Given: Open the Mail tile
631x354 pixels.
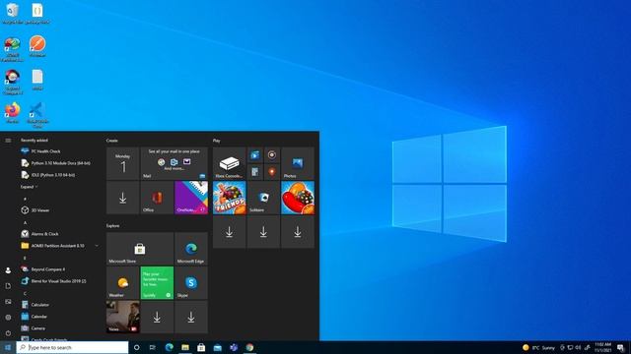Looking at the screenshot, I should click(174, 163).
